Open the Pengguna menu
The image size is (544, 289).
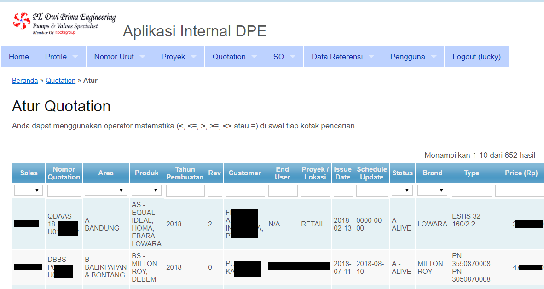[413, 57]
